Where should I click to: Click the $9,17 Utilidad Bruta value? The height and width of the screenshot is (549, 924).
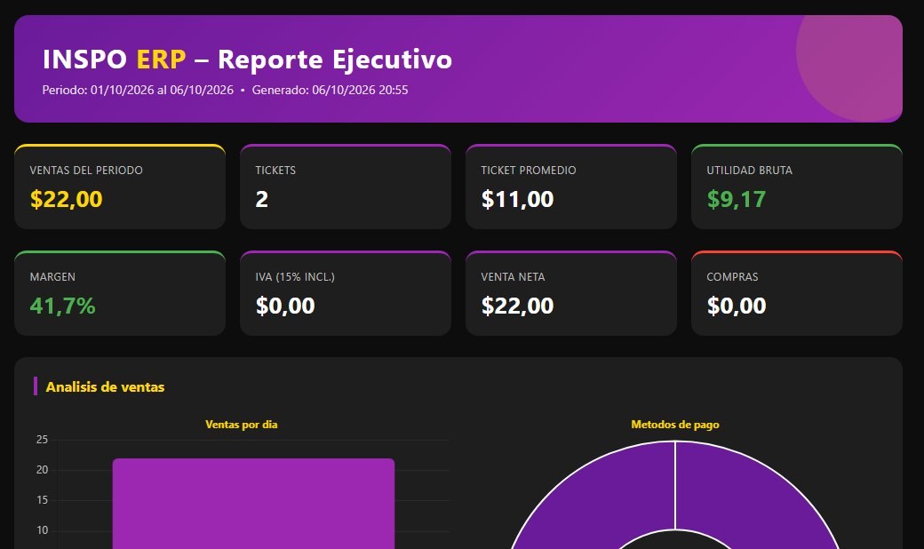pyautogui.click(x=736, y=199)
